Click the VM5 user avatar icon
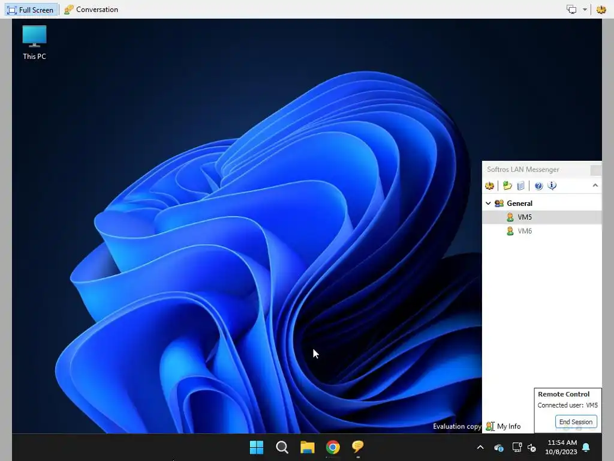 pyautogui.click(x=510, y=217)
